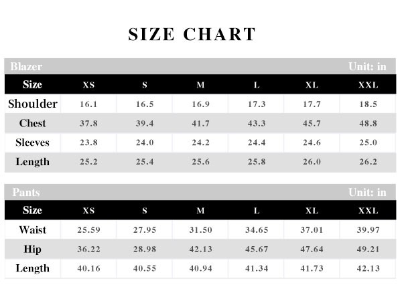Select the Chest row label
402x301 pixels.
(33, 123)
